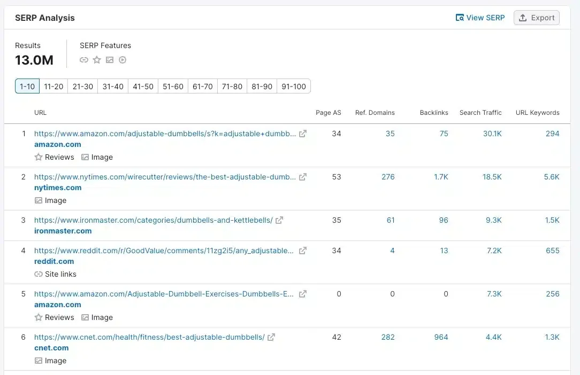Open the 91-100 results page
This screenshot has height=375, width=580.
pos(294,86)
